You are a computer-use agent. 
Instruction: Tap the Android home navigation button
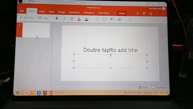tap(161, 93)
